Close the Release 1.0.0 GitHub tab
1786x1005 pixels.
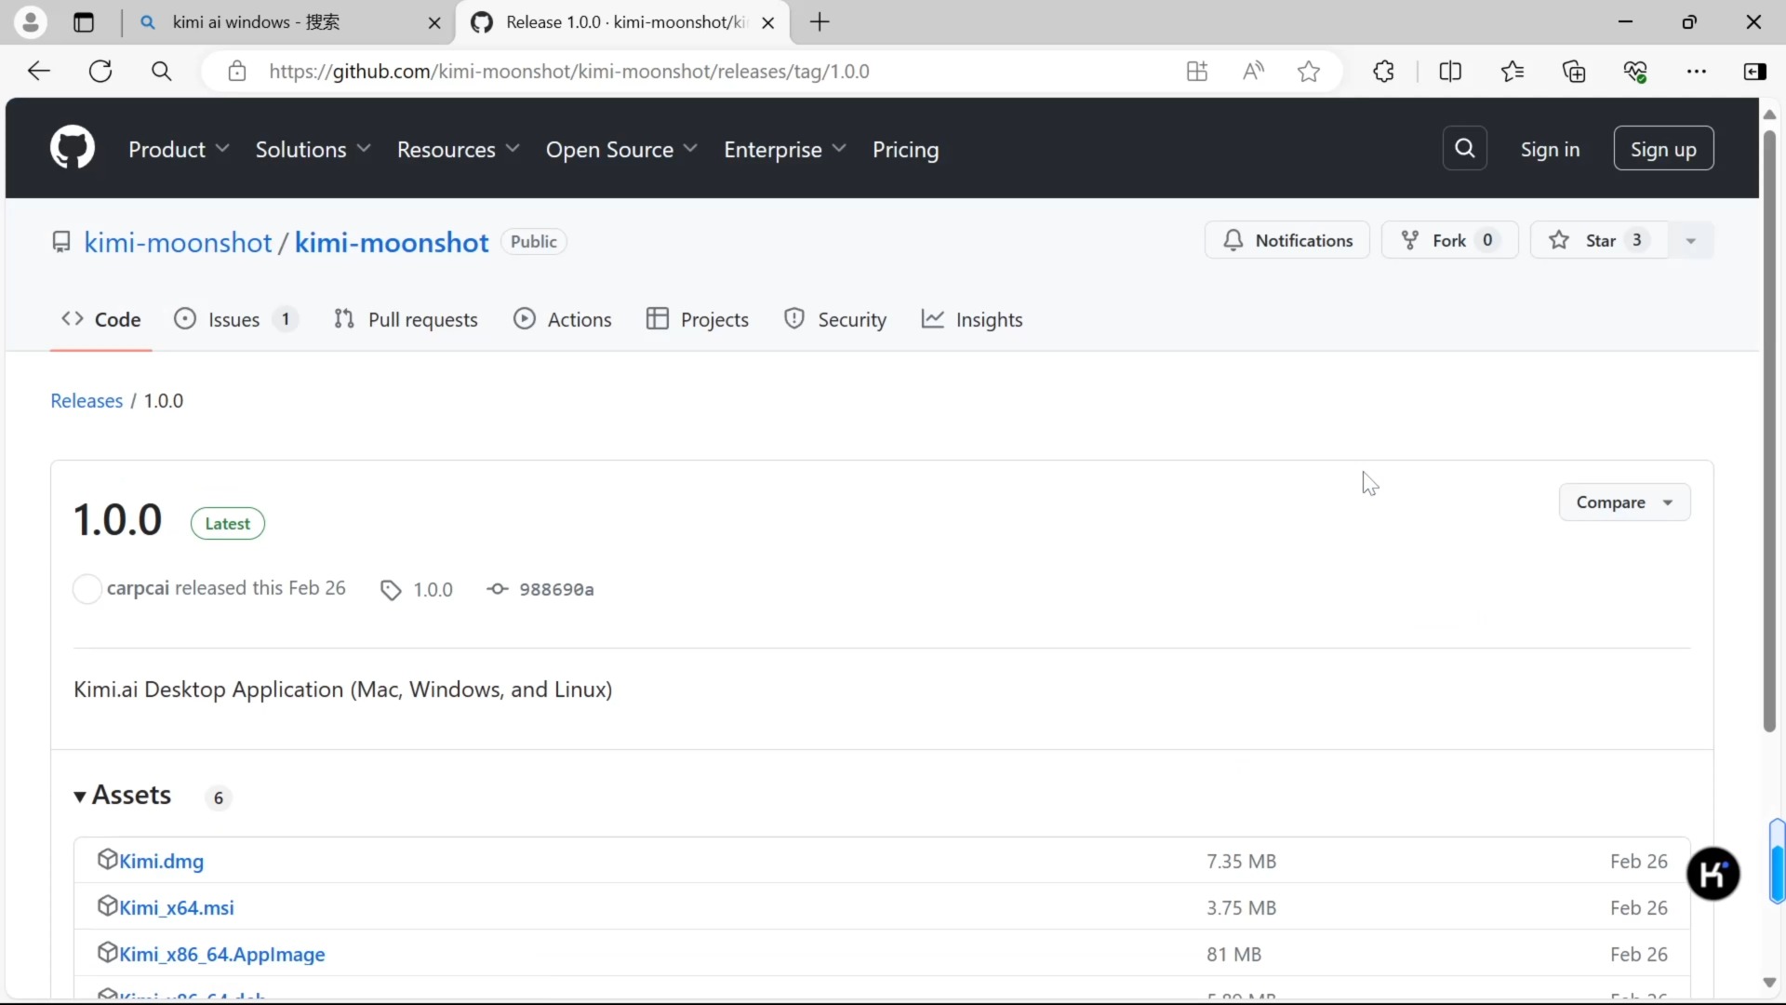click(768, 23)
